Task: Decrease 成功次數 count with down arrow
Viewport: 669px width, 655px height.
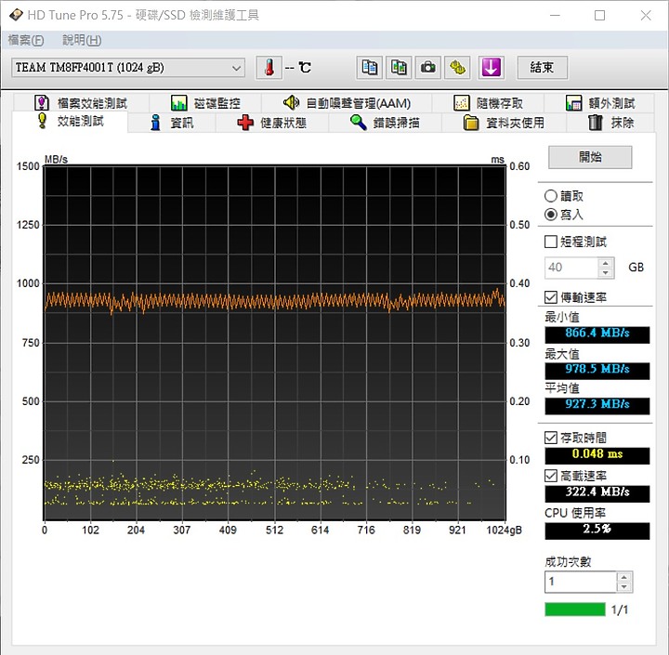Action: [623, 587]
